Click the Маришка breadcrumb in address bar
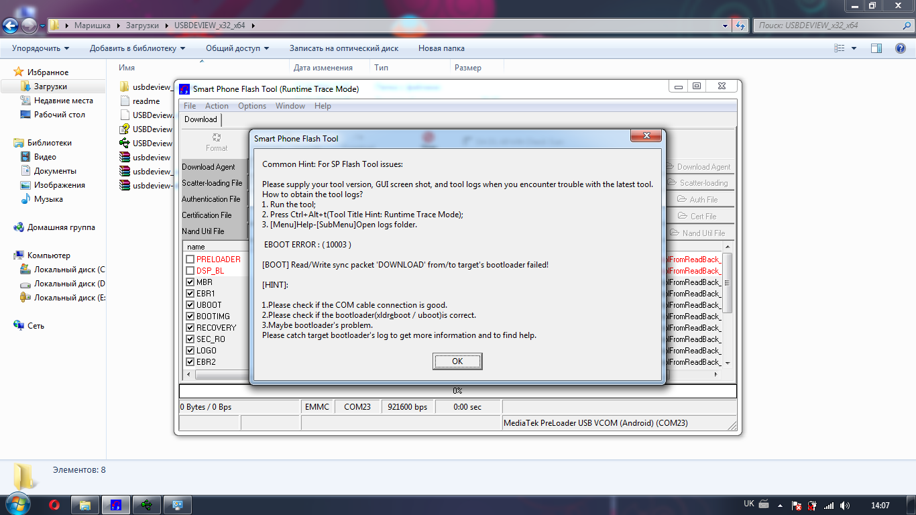This screenshot has width=916, height=515. coord(93,25)
